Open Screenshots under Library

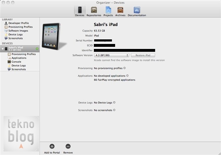click(13, 38)
